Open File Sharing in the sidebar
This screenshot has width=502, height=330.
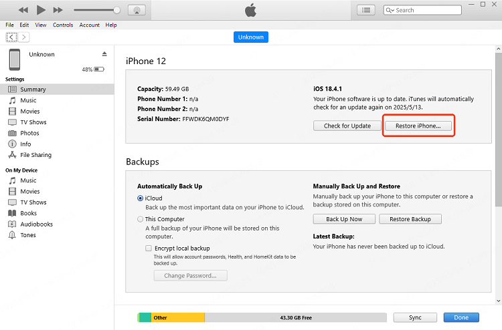[35, 155]
